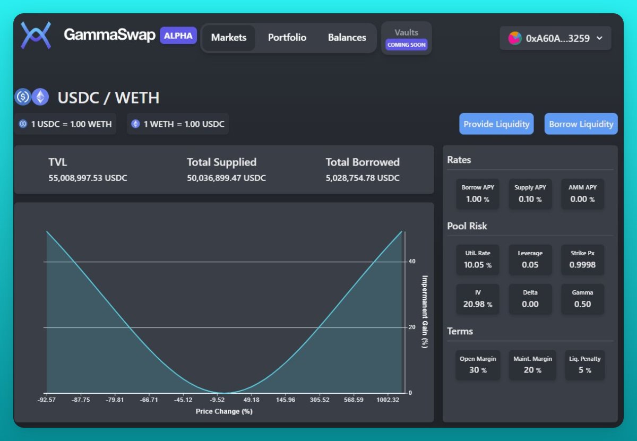Click the wallet avatar icon
Image resolution: width=637 pixels, height=441 pixels.
515,38
